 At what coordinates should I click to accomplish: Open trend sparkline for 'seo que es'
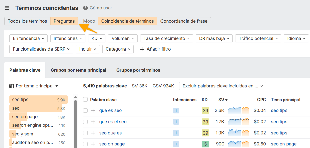click(x=238, y=133)
